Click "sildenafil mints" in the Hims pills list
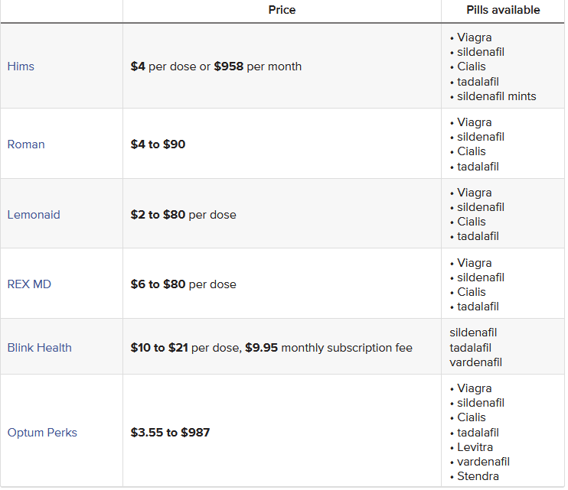The width and height of the screenshot is (568, 490). [x=497, y=96]
